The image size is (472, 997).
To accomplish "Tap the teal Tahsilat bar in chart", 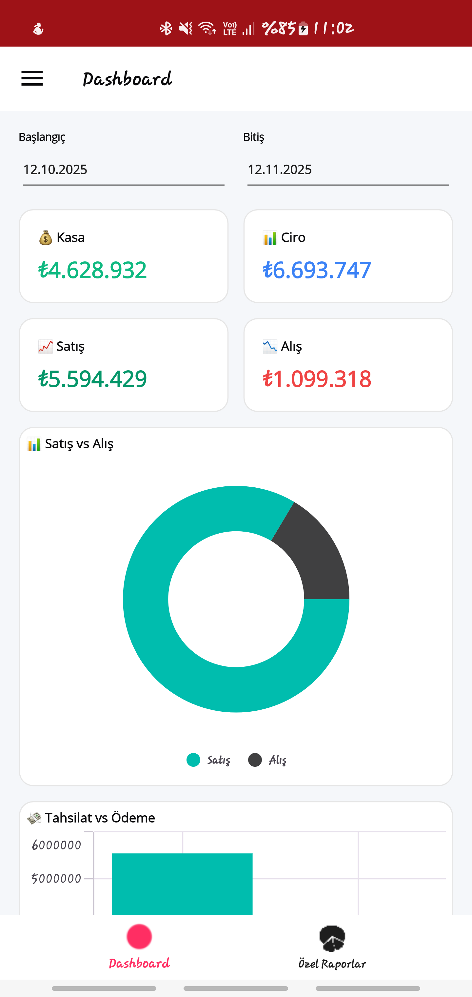I will click(182, 885).
